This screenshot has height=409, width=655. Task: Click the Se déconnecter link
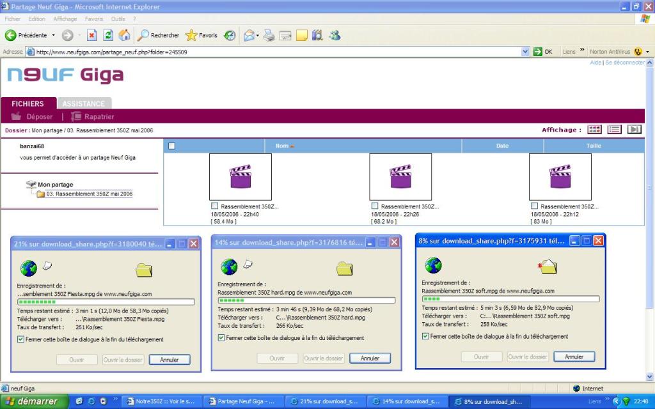point(625,63)
